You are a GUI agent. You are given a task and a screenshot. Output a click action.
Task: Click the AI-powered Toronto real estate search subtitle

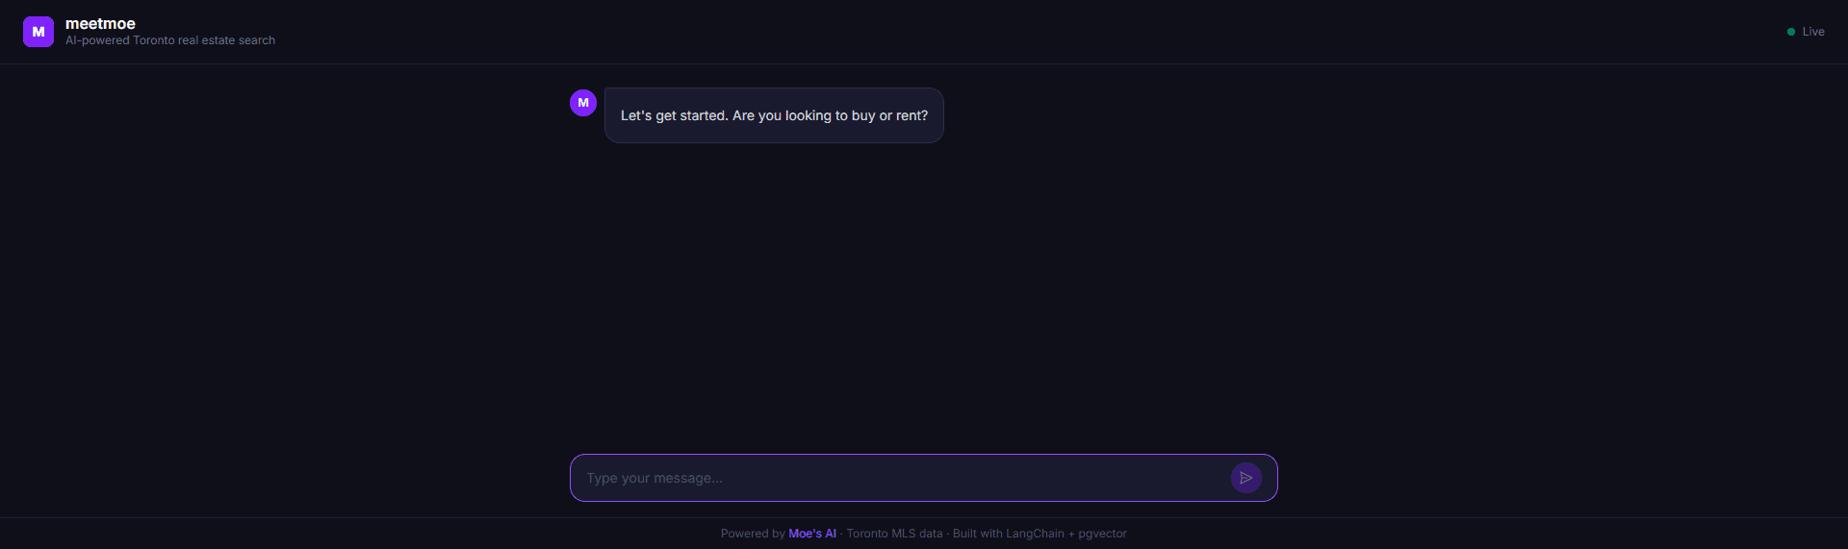(x=170, y=40)
